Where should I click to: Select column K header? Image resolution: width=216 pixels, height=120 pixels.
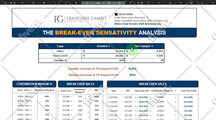[76, 3]
